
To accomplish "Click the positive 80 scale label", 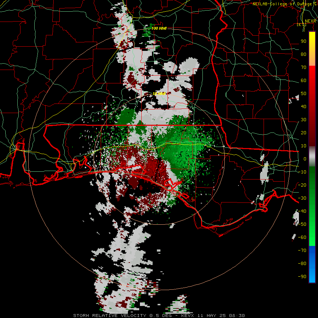I will [304, 54].
